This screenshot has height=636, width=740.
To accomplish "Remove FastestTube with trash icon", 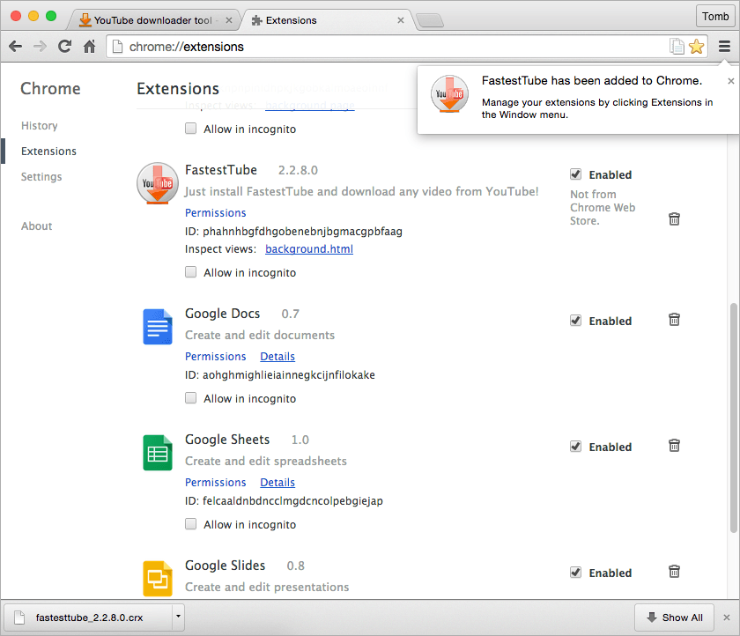I will pos(674,219).
